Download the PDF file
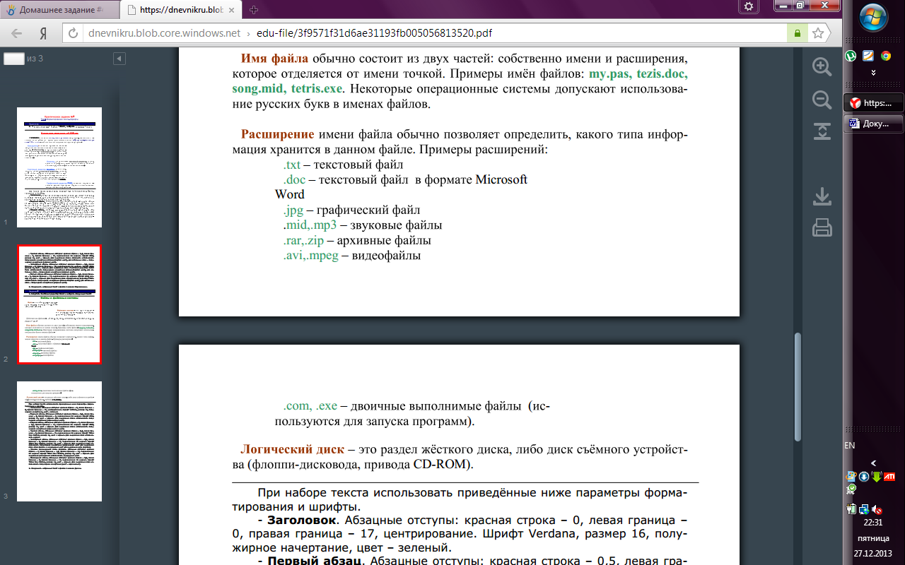Screen dimensions: 905x565 822,196
